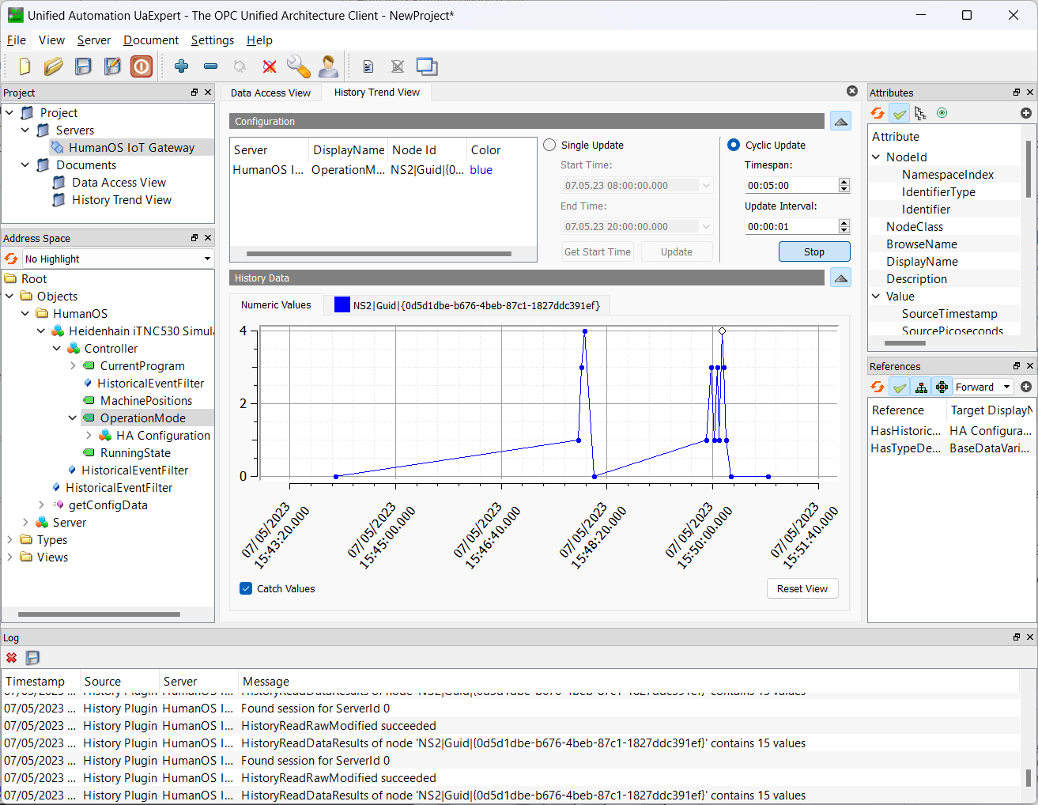
Task: Refresh the References panel
Action: (x=878, y=387)
